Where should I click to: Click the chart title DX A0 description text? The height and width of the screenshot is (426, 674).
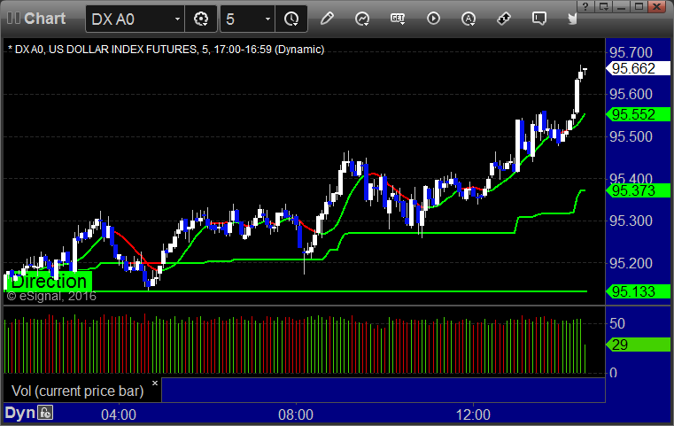pyautogui.click(x=166, y=50)
